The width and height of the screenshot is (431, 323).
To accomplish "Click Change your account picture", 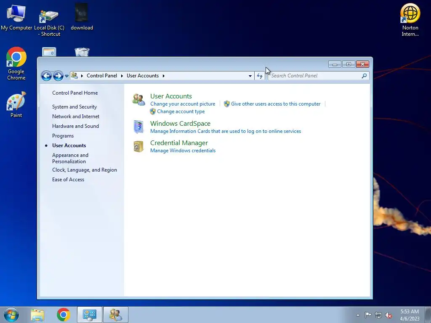I will (x=183, y=104).
